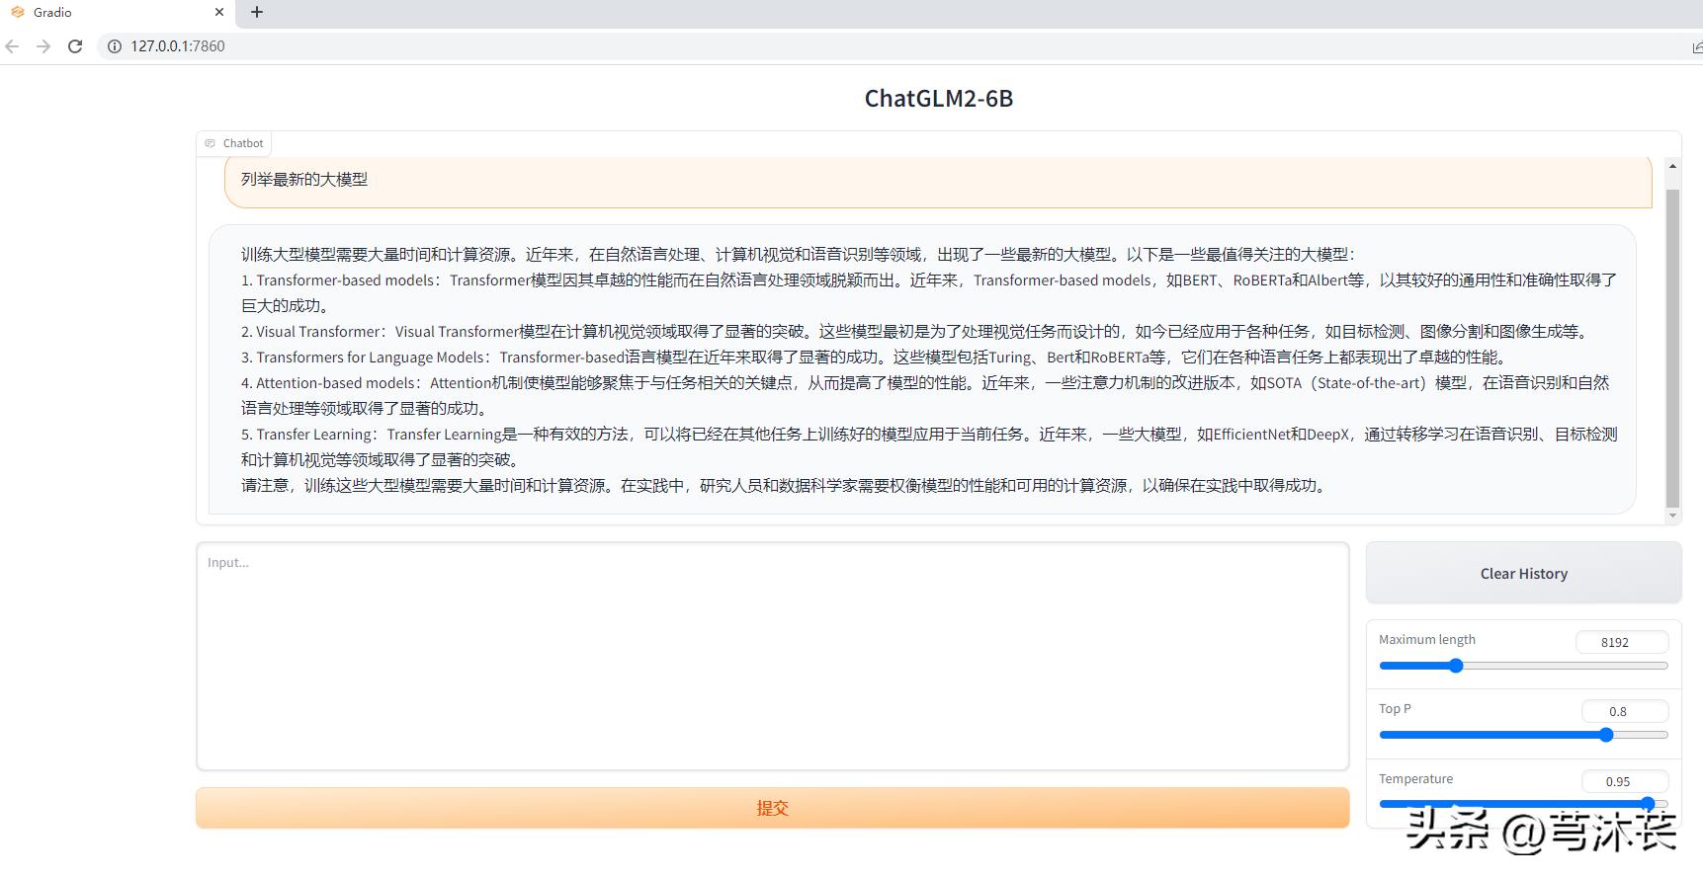Click the share icon in address bar
The height and width of the screenshot is (878, 1703).
tap(1696, 46)
